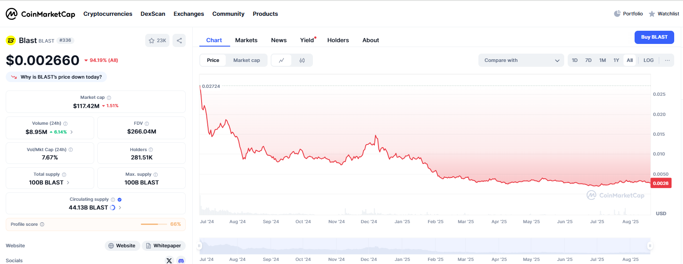Viewport: 683px width, 264px height.
Task: Click the info icon beside FDV
Action: [147, 124]
